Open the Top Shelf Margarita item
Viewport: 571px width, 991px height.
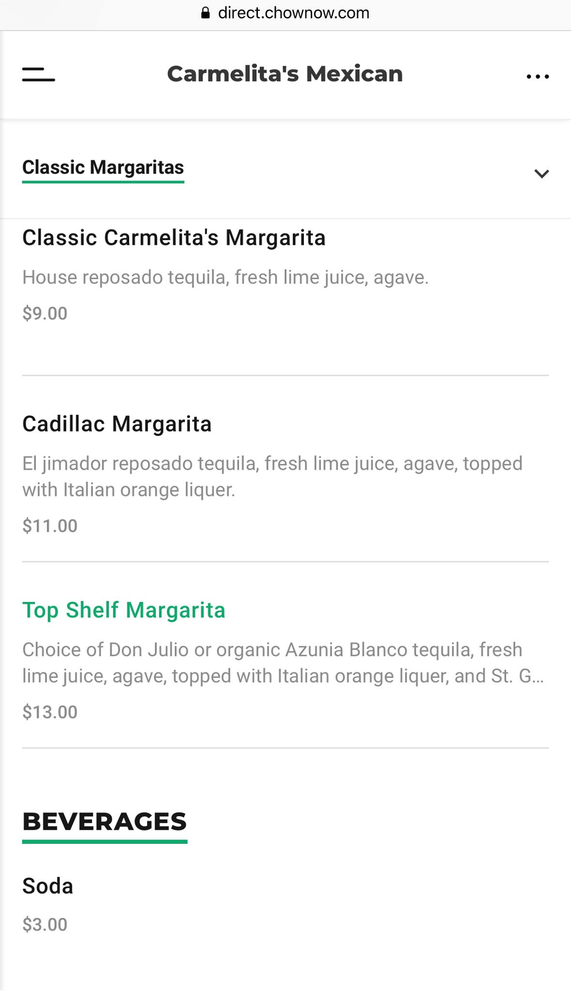point(124,610)
